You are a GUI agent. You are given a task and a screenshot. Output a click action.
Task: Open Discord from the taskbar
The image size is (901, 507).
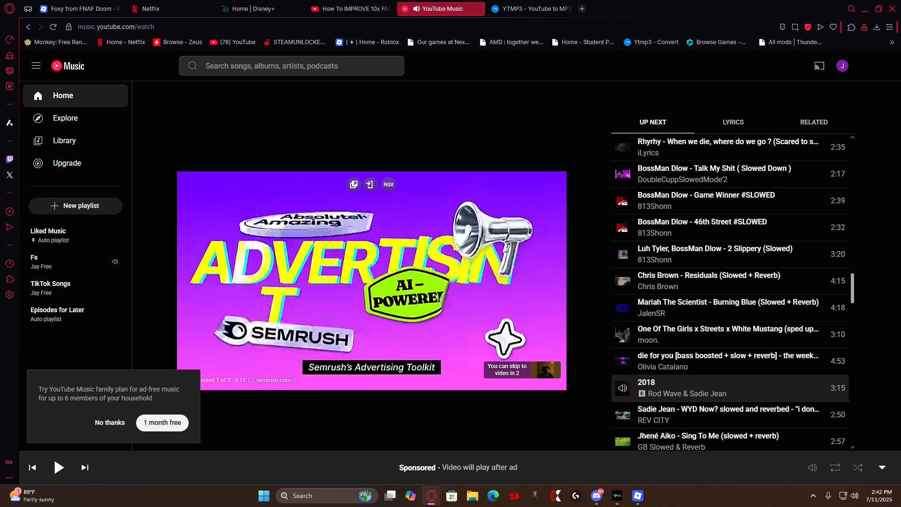596,496
